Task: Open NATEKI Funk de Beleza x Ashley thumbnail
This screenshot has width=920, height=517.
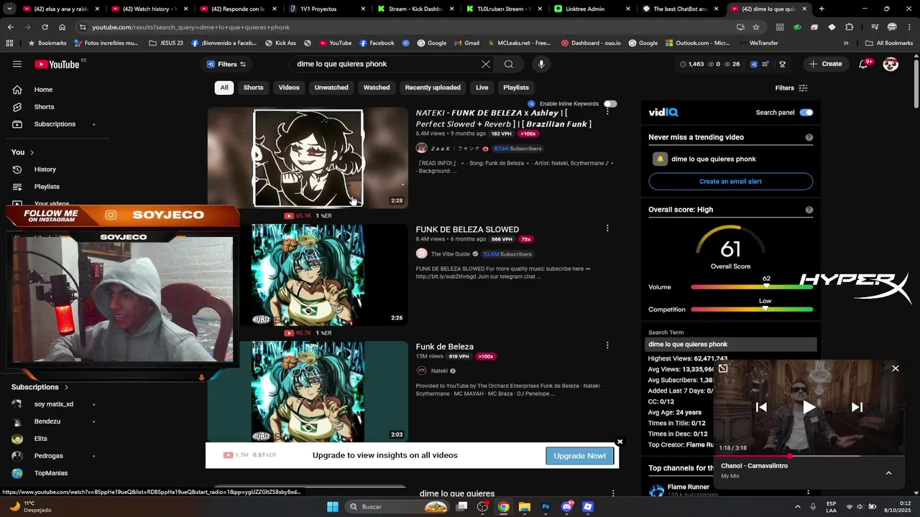Action: [x=308, y=158]
